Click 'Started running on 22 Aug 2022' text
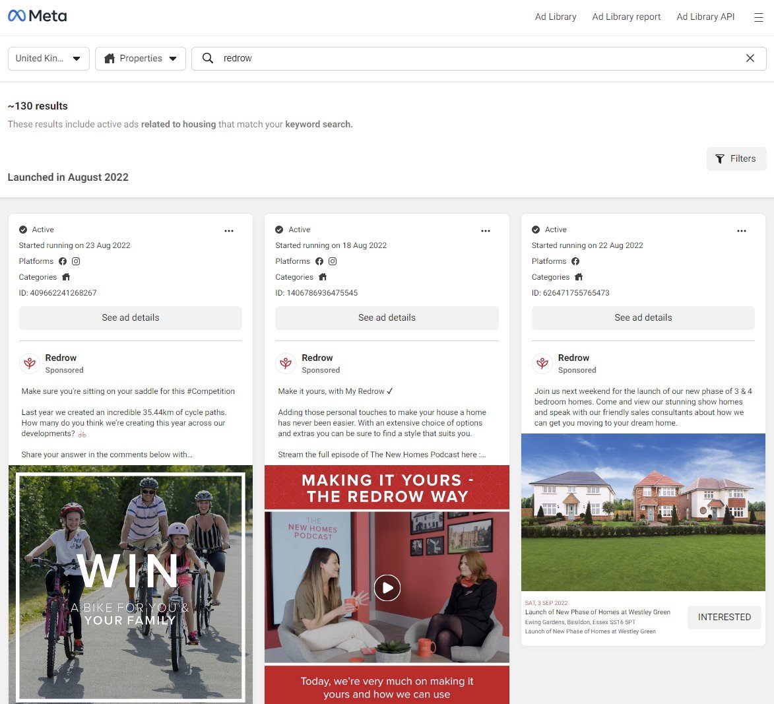774x704 pixels. pos(587,245)
